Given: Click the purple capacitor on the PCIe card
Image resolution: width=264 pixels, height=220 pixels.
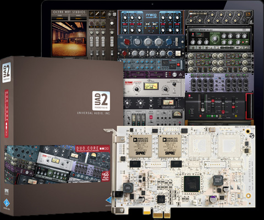Looking at the screenshot, I should (x=213, y=199).
